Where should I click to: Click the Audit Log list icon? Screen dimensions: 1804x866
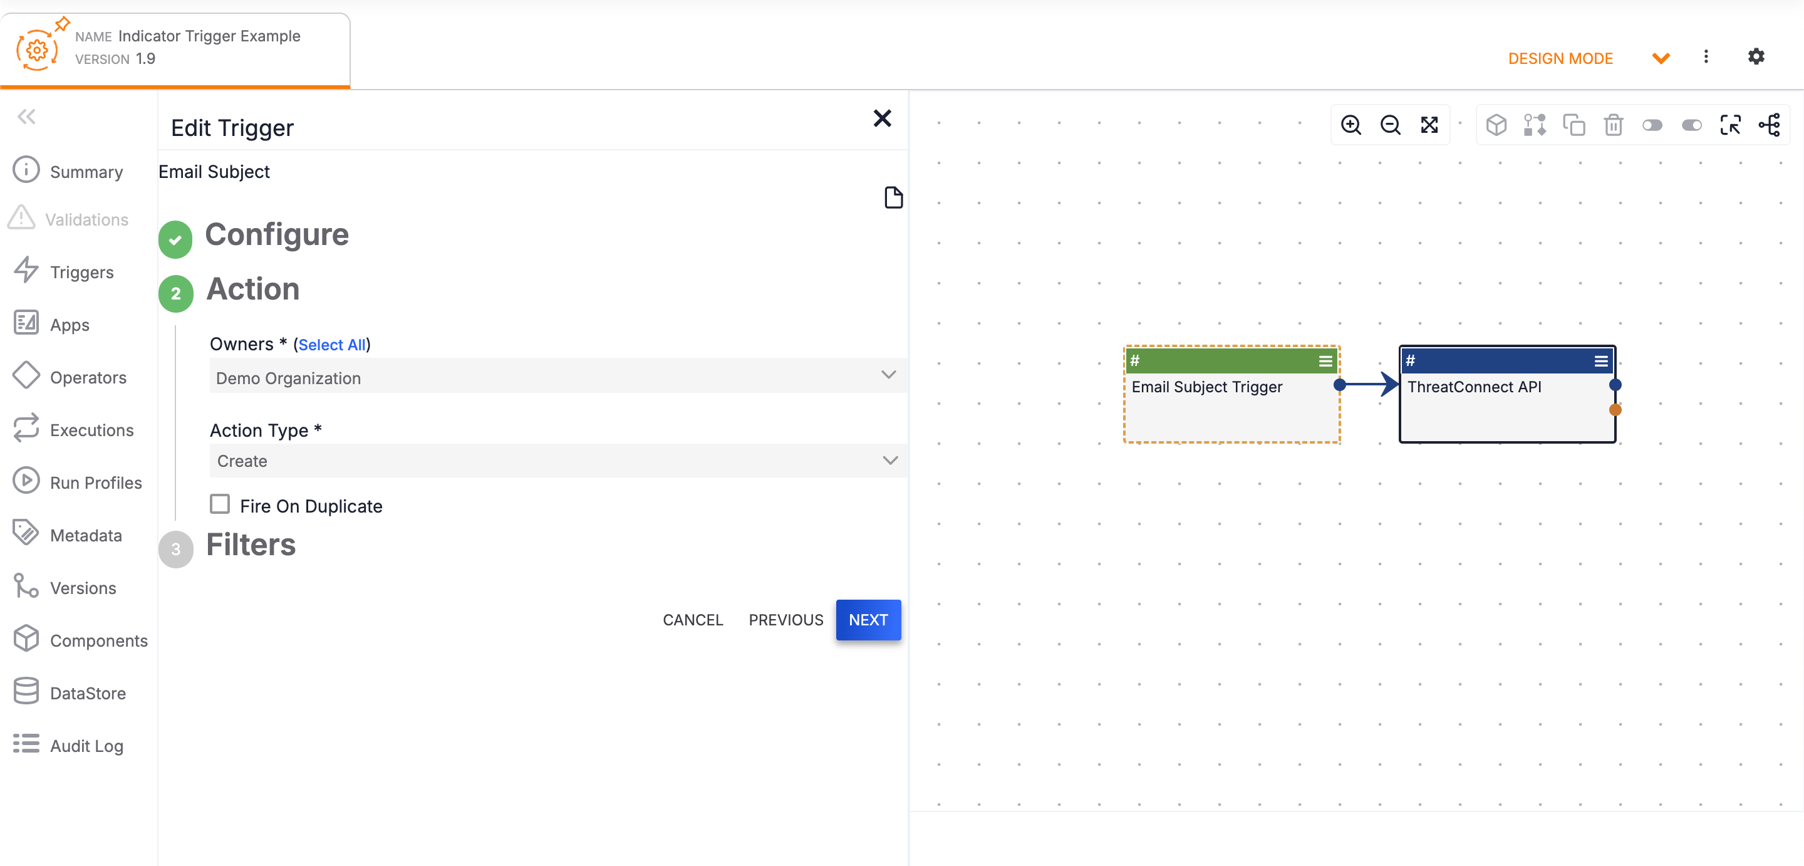coord(26,744)
